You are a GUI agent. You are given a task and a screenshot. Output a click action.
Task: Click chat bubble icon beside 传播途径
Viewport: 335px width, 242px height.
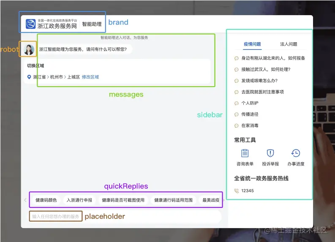click(236, 114)
